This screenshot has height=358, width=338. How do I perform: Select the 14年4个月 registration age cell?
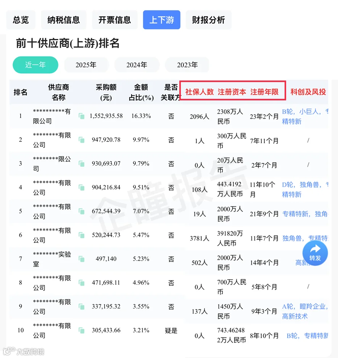tap(264, 263)
